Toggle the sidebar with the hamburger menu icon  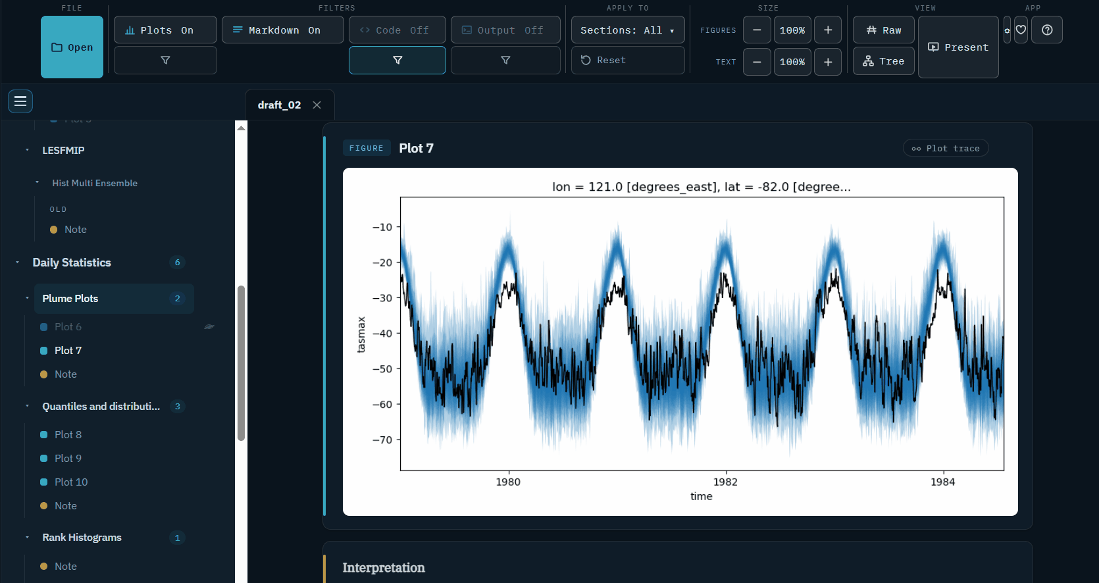click(x=20, y=101)
